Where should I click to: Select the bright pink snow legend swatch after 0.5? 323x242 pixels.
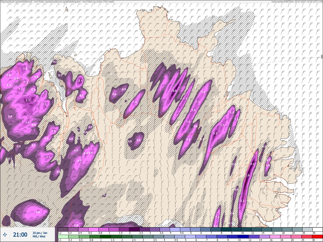tap(94, 229)
